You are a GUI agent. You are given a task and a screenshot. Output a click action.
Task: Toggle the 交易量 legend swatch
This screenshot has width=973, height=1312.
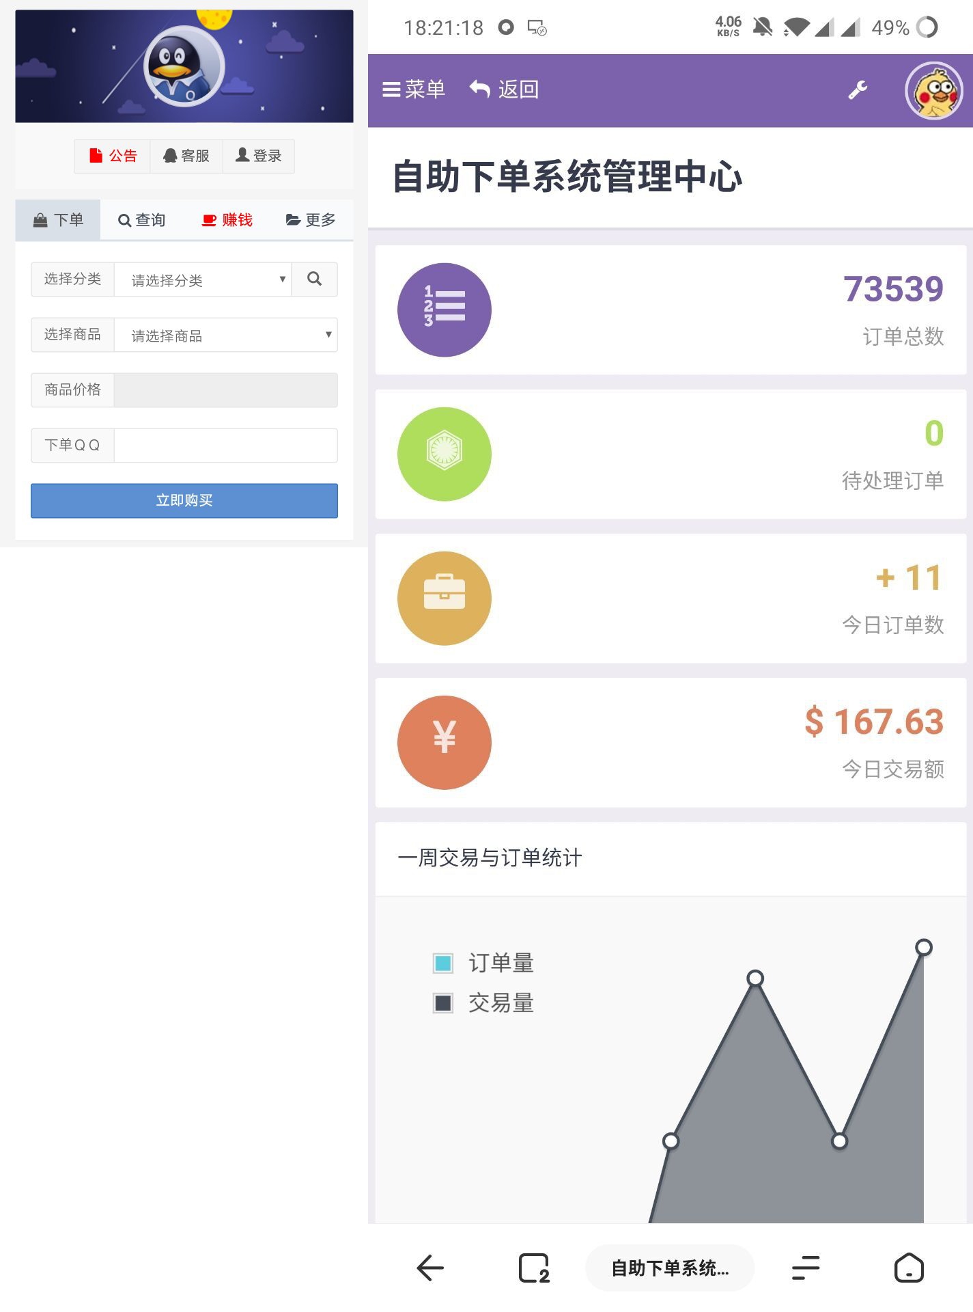[443, 1003]
